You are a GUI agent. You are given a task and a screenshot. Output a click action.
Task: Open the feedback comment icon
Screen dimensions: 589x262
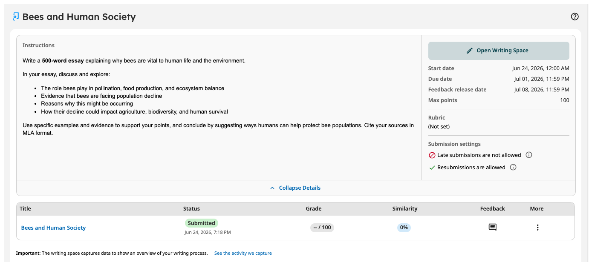click(492, 227)
